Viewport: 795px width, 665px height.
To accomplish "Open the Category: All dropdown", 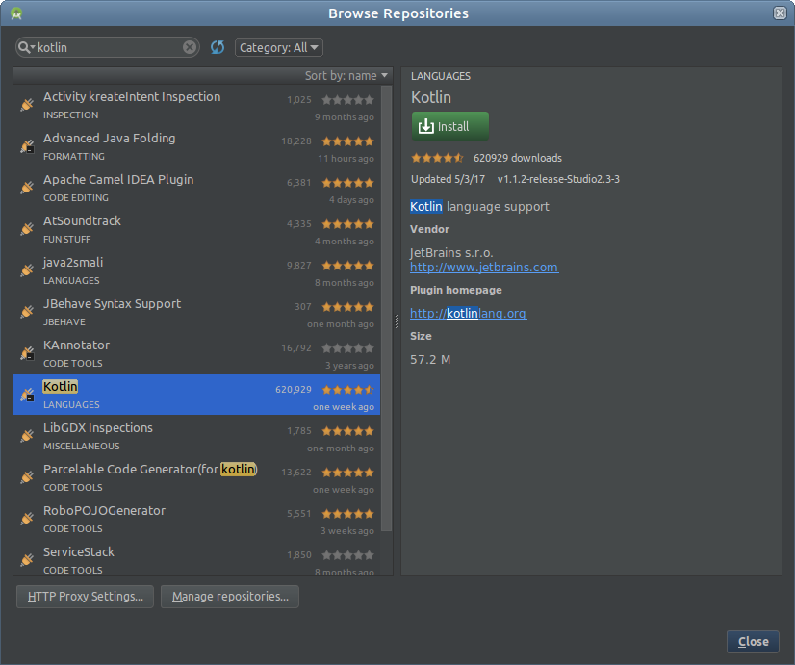I will coord(279,46).
